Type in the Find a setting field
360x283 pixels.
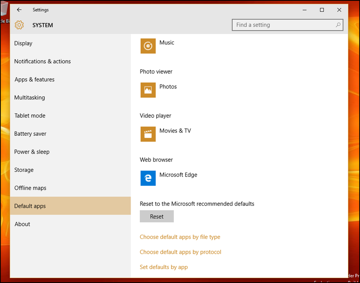coord(284,25)
